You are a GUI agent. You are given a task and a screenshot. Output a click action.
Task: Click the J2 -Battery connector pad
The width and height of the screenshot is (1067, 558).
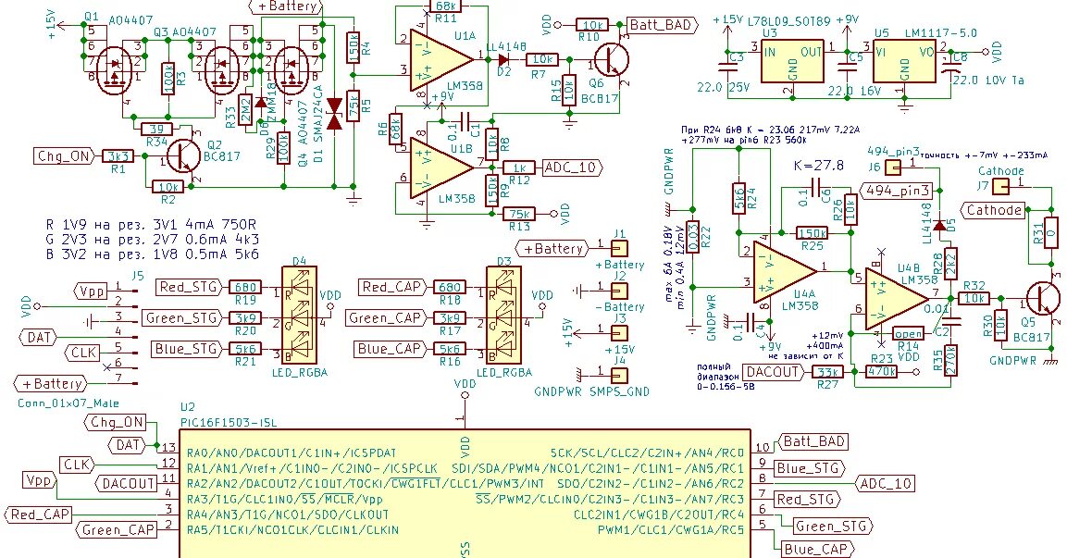tap(618, 291)
